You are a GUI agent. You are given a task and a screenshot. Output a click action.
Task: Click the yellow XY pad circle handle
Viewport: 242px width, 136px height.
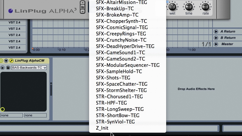pyautogui.click(x=3, y=109)
